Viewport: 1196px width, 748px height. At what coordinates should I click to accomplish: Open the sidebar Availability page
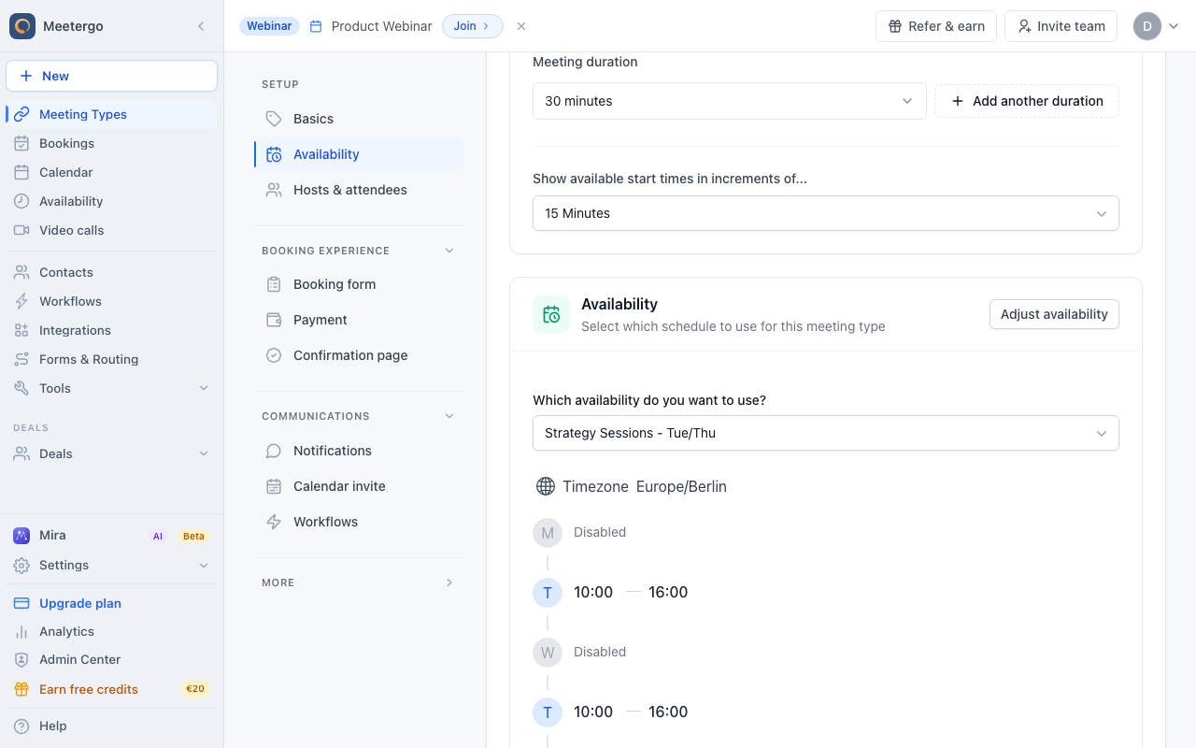pos(112,201)
